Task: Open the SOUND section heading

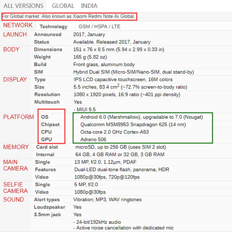Action: point(13,200)
